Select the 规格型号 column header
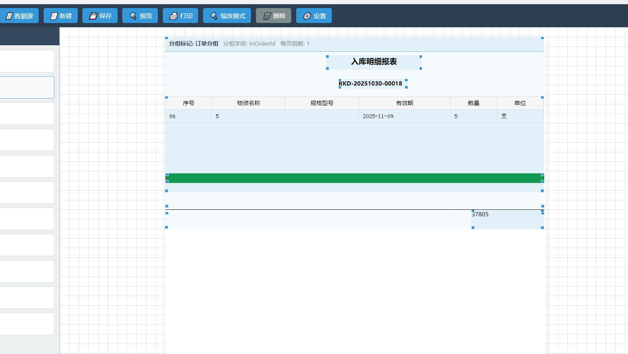The image size is (628, 354). (322, 103)
